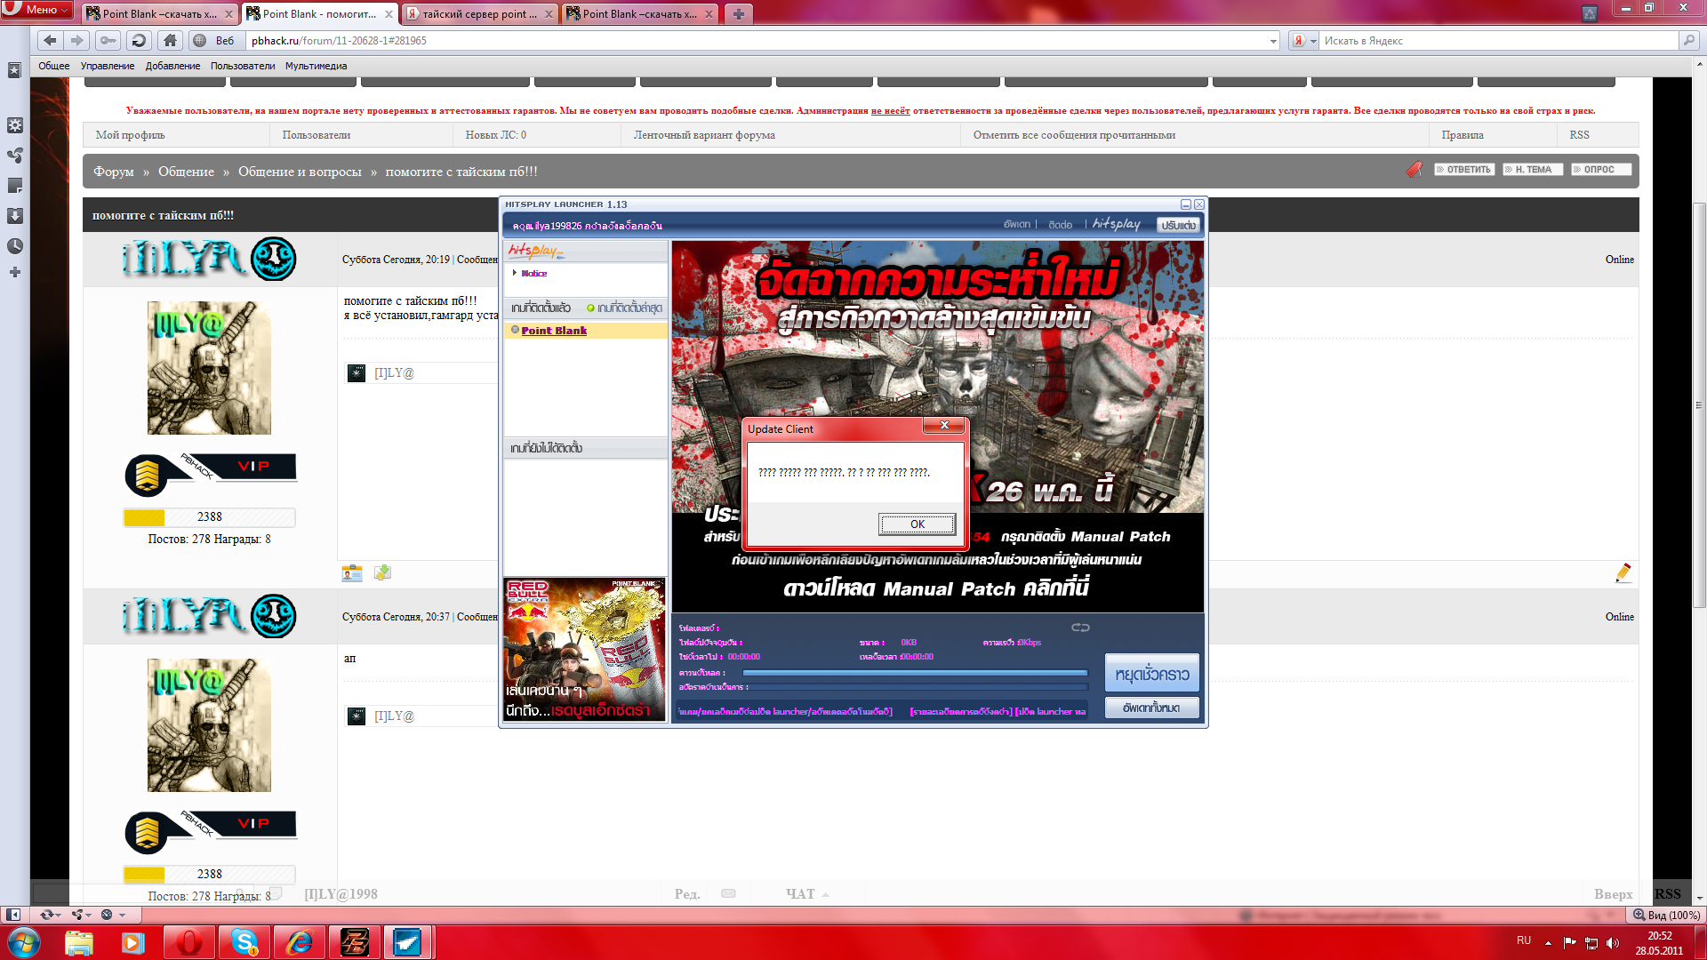The image size is (1707, 960).
Task: Open the Добавление menu
Action: point(172,66)
